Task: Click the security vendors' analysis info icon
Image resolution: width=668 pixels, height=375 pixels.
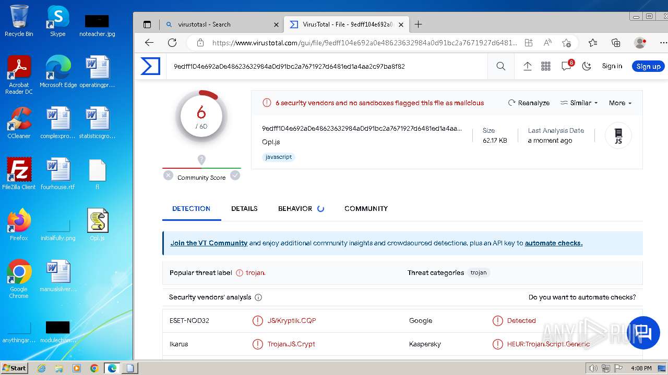Action: [x=258, y=297]
